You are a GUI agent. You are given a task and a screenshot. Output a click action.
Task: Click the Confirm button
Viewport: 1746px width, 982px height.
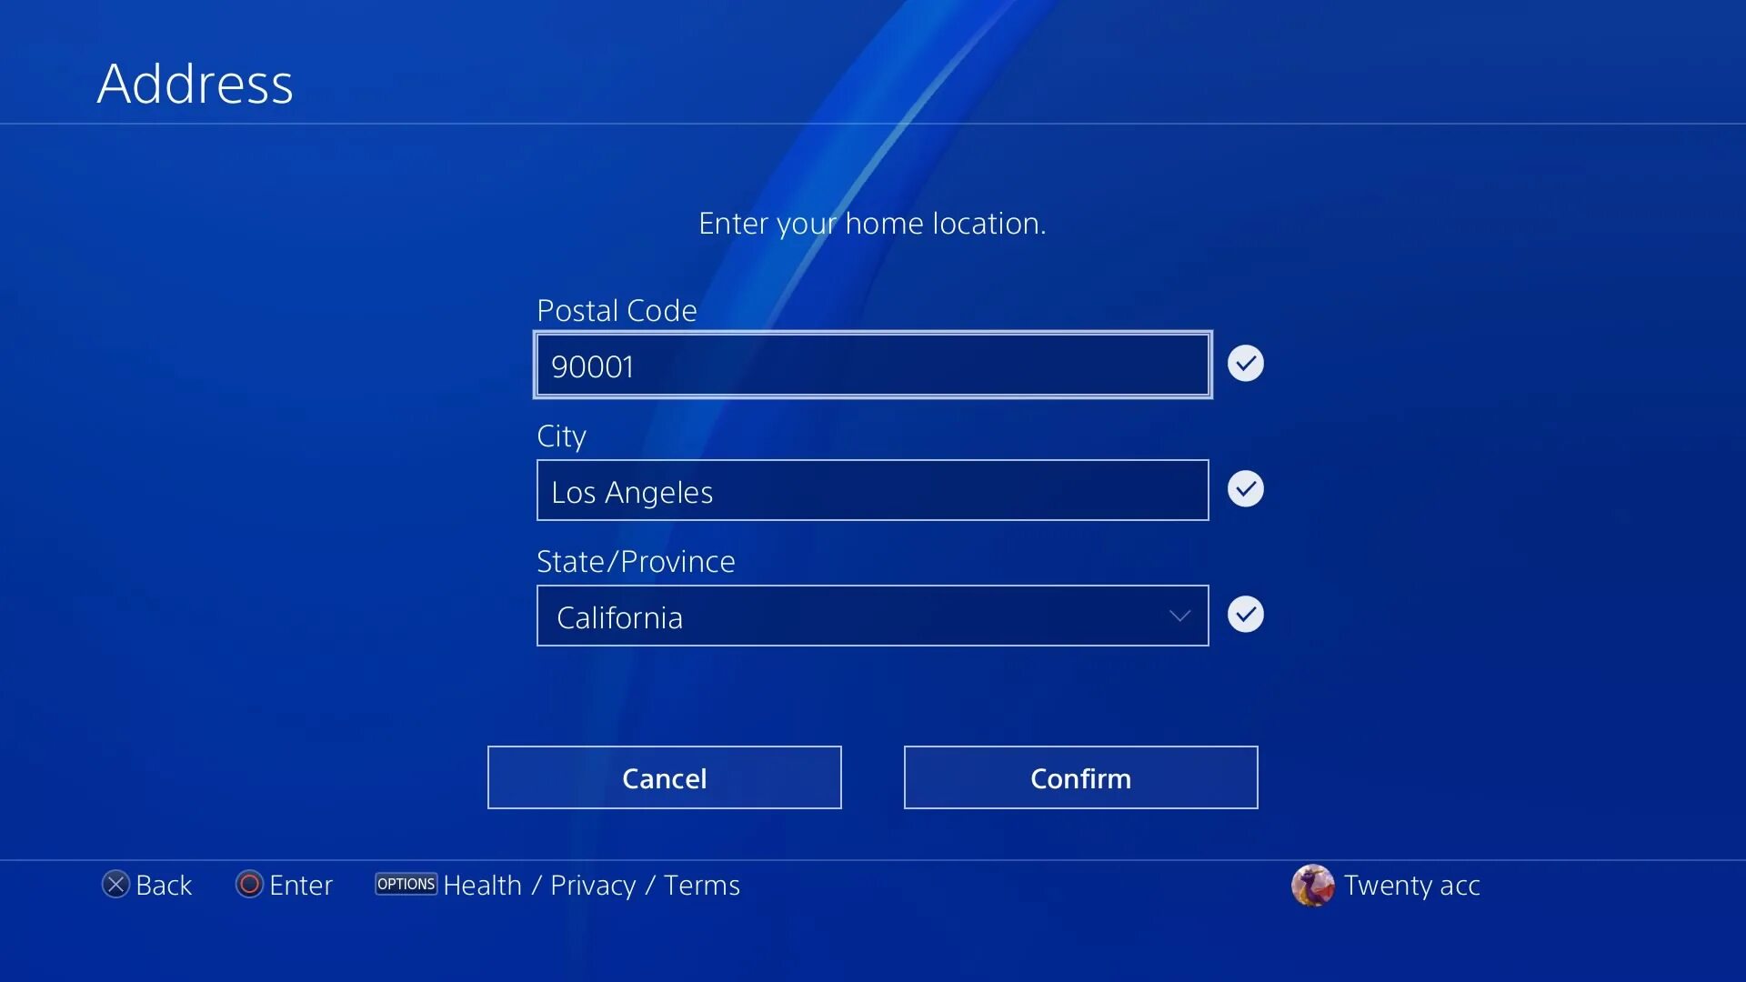point(1080,777)
